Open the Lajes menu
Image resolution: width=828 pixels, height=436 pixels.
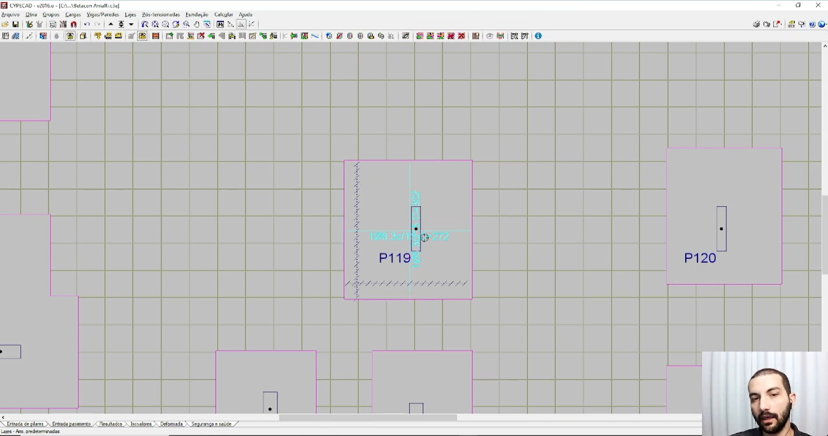point(130,14)
